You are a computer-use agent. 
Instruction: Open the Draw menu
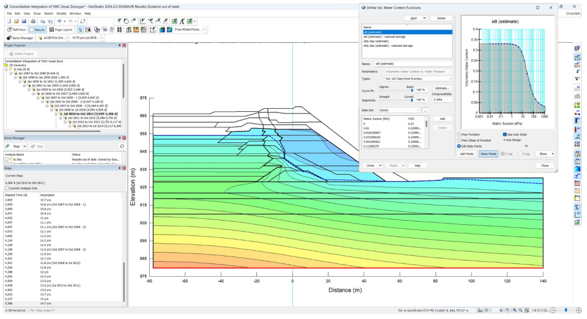(37, 13)
